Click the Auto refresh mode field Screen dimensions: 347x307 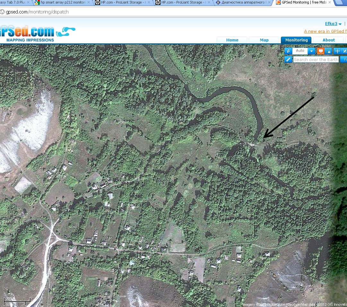pyautogui.click(x=300, y=51)
